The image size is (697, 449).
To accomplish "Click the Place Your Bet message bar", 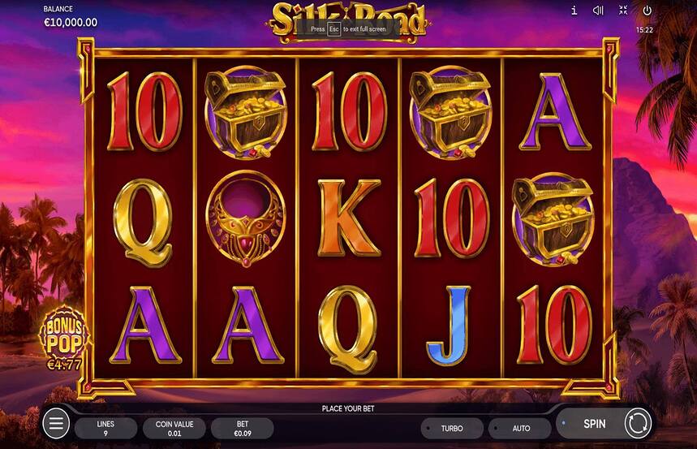I will tap(348, 408).
